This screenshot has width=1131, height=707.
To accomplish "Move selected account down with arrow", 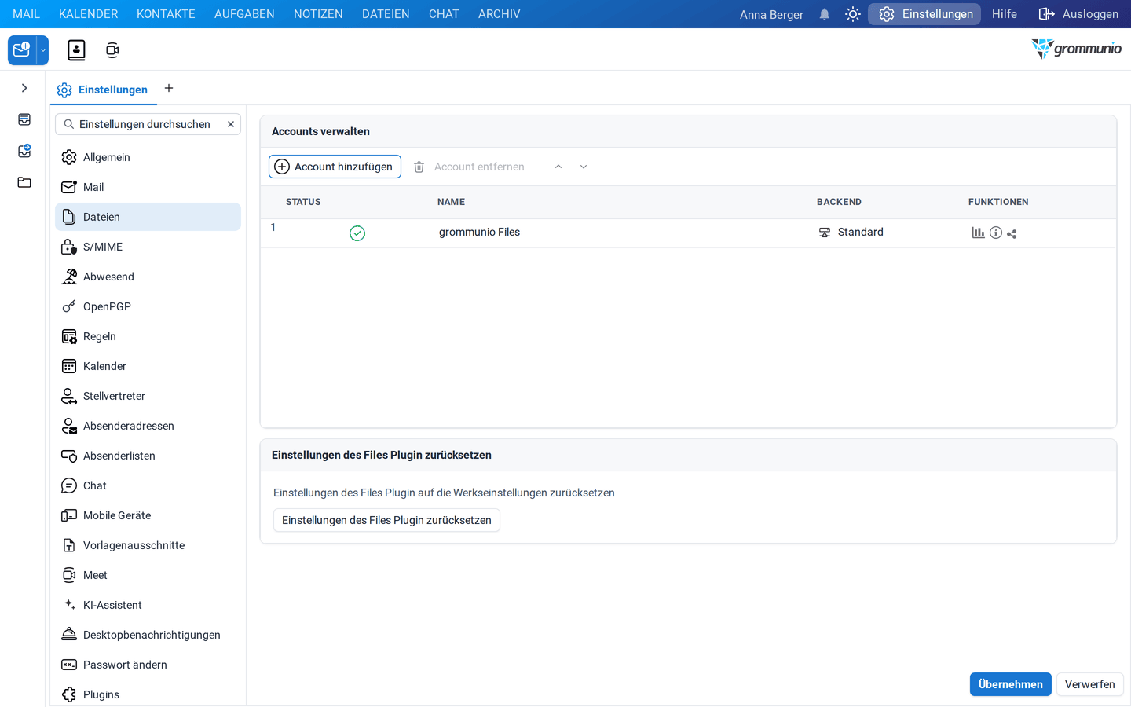I will point(584,167).
